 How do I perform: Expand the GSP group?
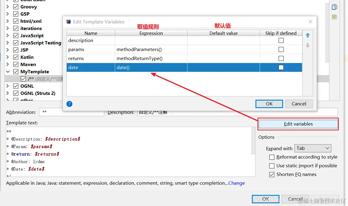pos(8,14)
